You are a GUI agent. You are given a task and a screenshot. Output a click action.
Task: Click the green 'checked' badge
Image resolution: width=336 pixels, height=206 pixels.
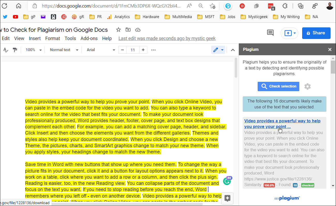click(308, 185)
